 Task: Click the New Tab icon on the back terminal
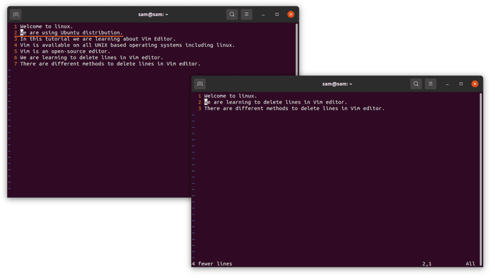pyautogui.click(x=15, y=14)
